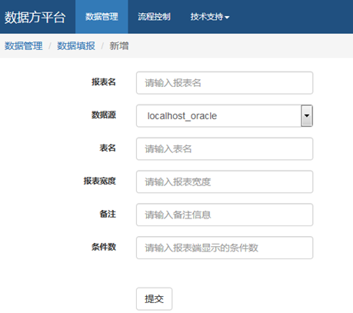Click the 报表宽度 field label
Screen dimensions: 353x313
pos(100,181)
